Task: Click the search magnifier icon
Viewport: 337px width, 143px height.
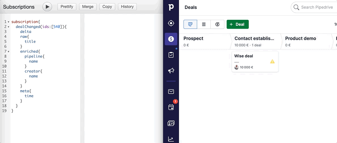Action: [296, 8]
